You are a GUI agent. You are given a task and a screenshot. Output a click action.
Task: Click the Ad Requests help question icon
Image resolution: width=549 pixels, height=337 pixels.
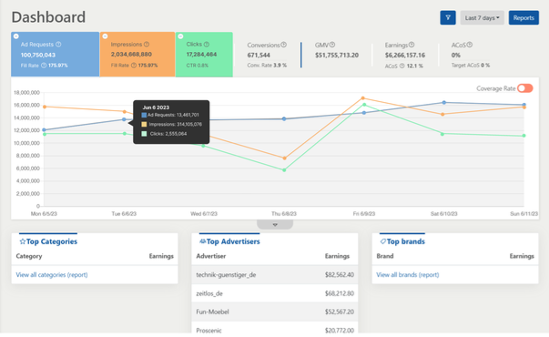pyautogui.click(x=58, y=45)
